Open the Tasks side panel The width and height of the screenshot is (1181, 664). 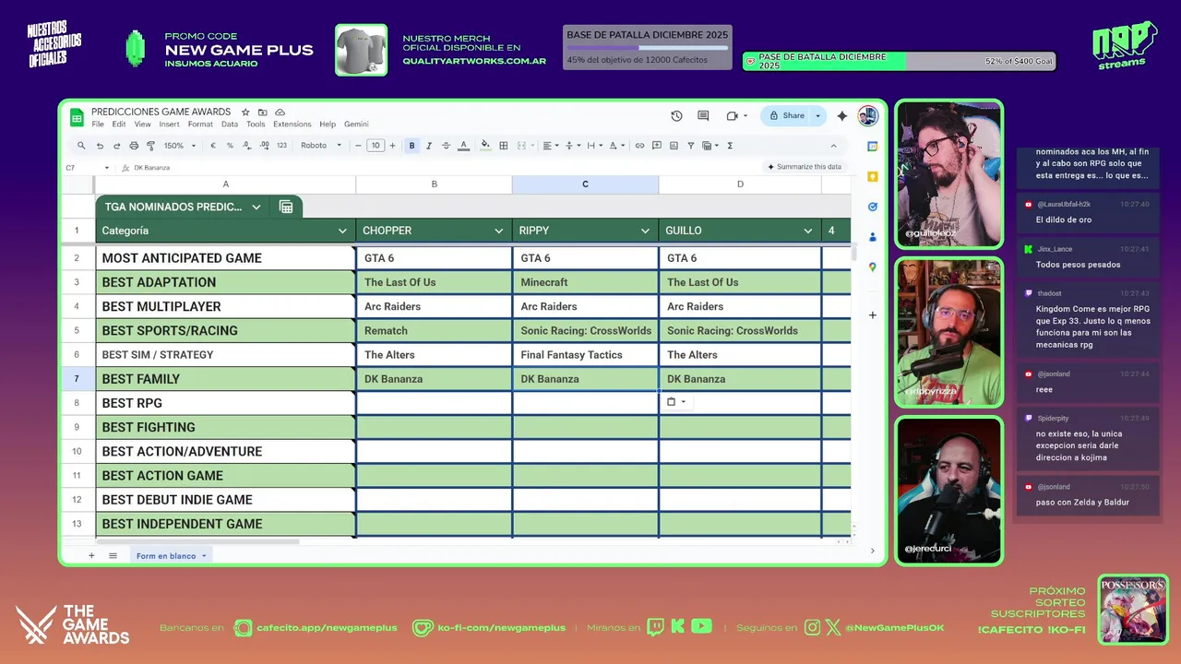click(873, 207)
